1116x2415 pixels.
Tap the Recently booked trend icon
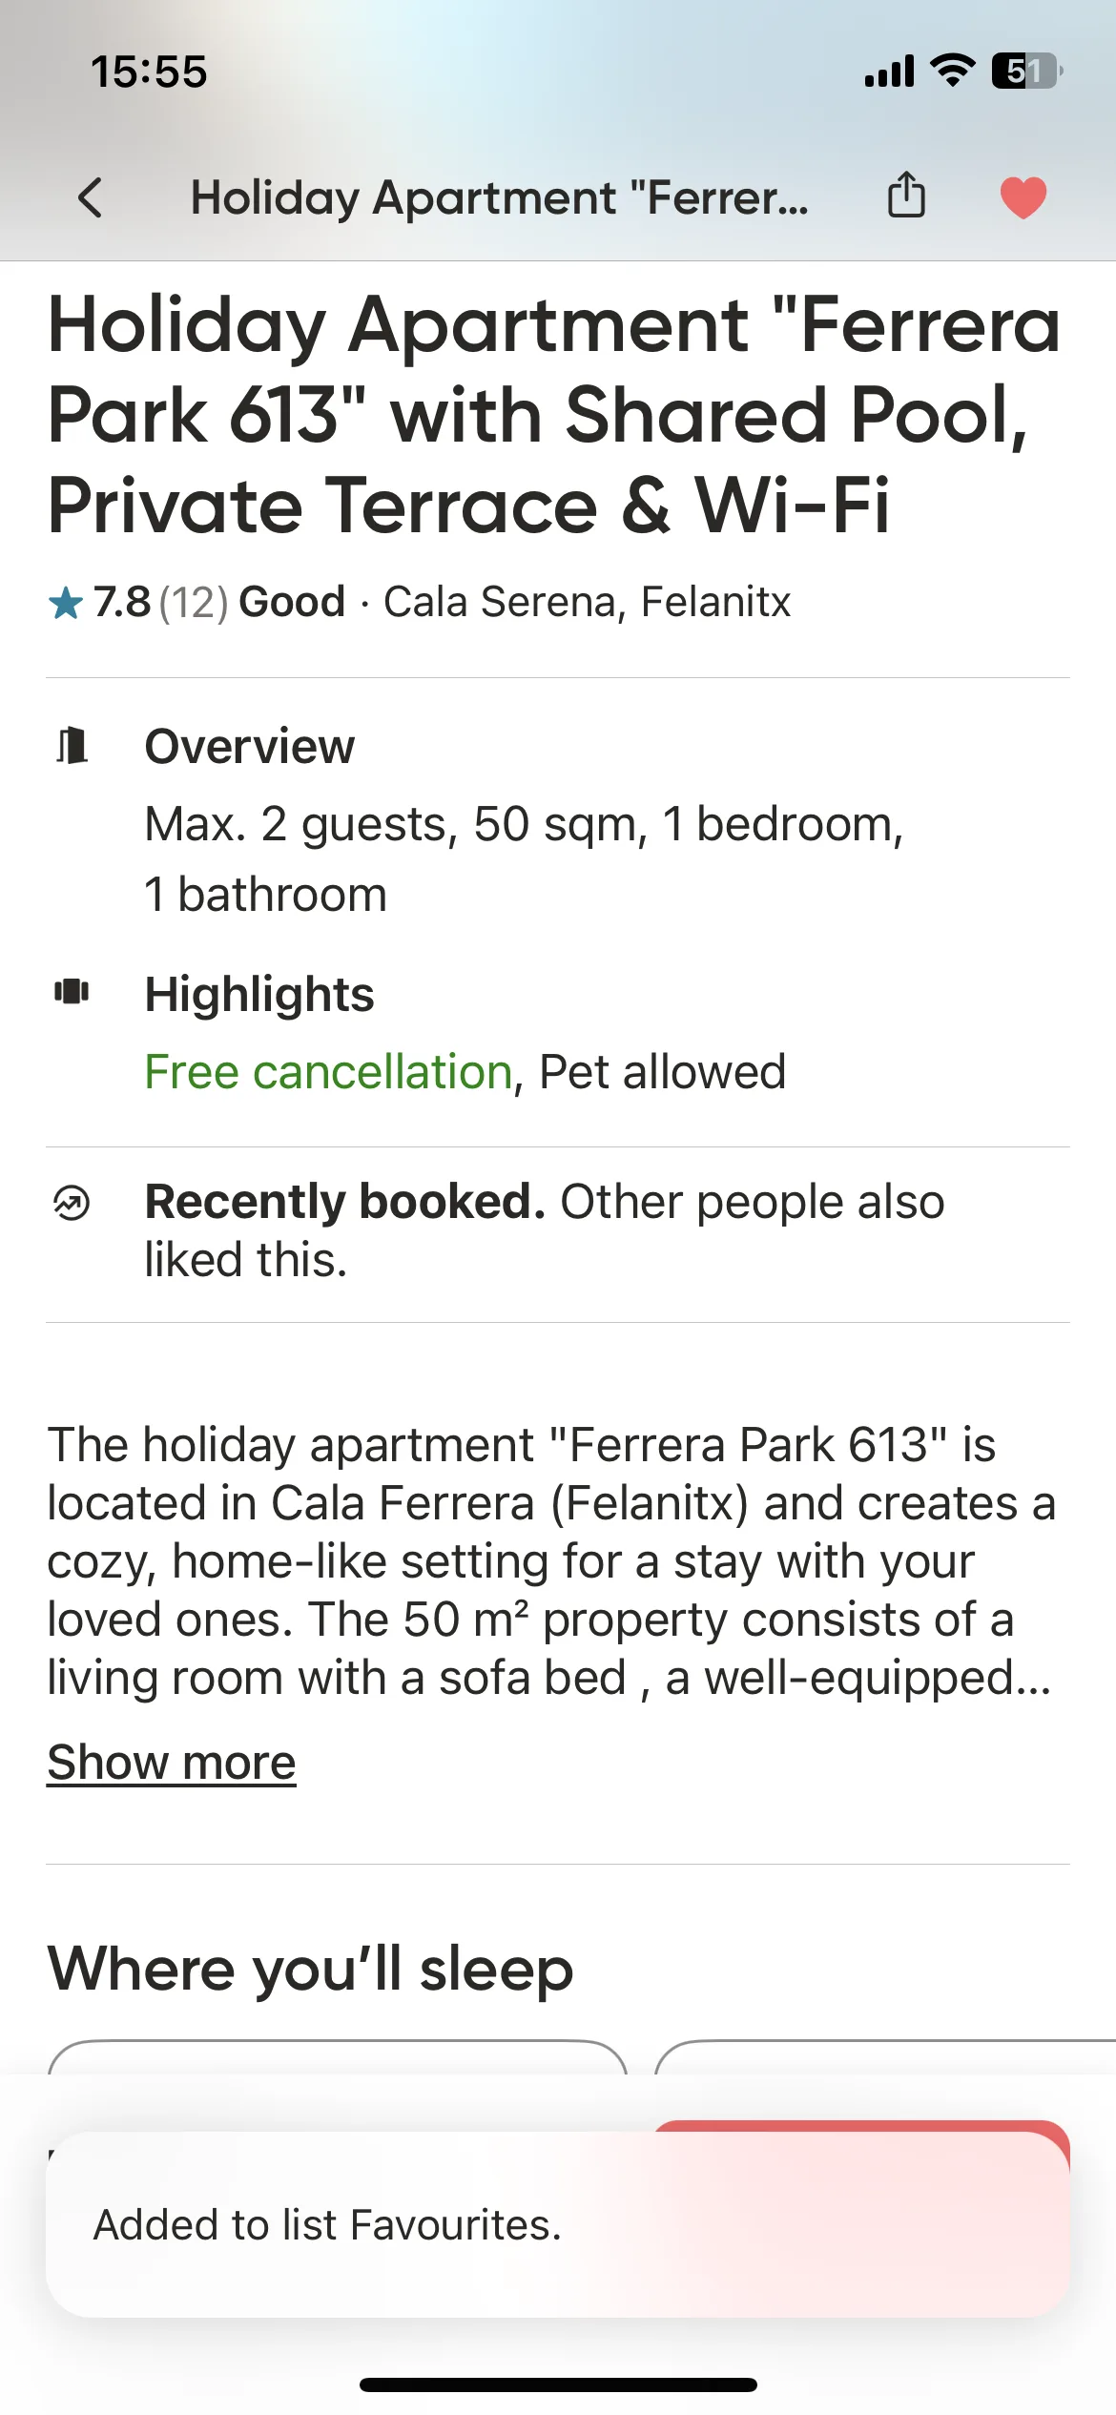(72, 1203)
